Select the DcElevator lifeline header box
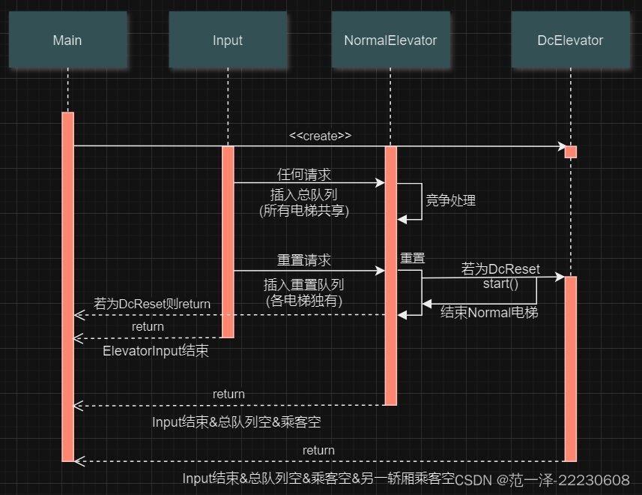This screenshot has height=495, width=642. click(570, 40)
